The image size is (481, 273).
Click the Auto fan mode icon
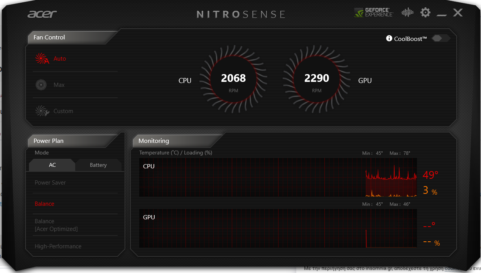42,59
